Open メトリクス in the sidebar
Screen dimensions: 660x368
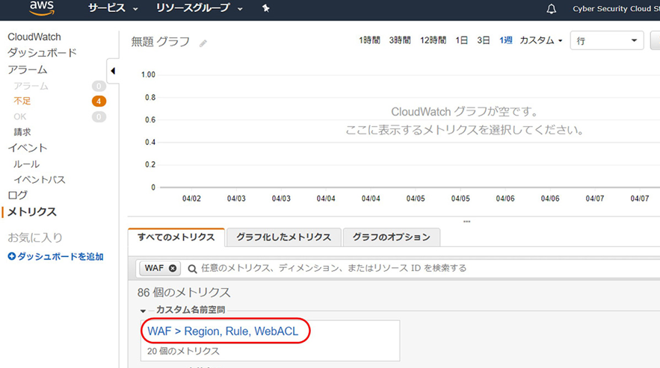[32, 212]
